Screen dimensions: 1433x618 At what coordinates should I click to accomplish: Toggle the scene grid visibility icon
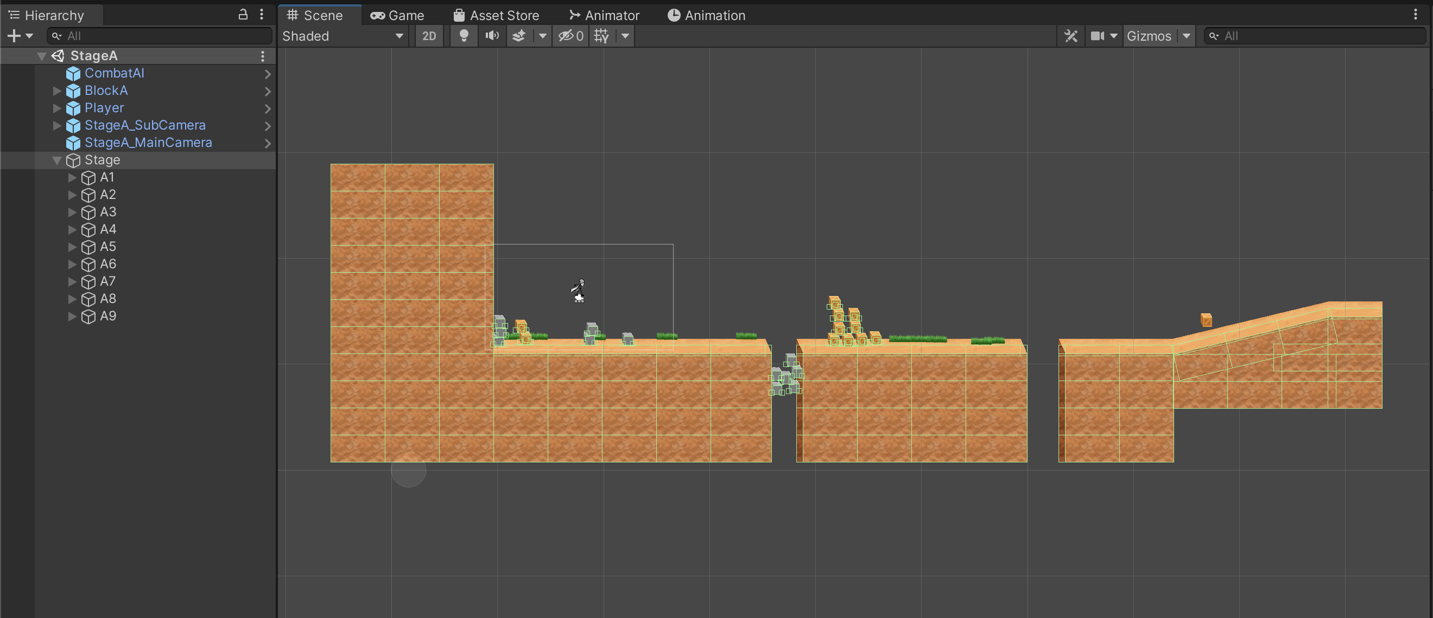tap(601, 36)
